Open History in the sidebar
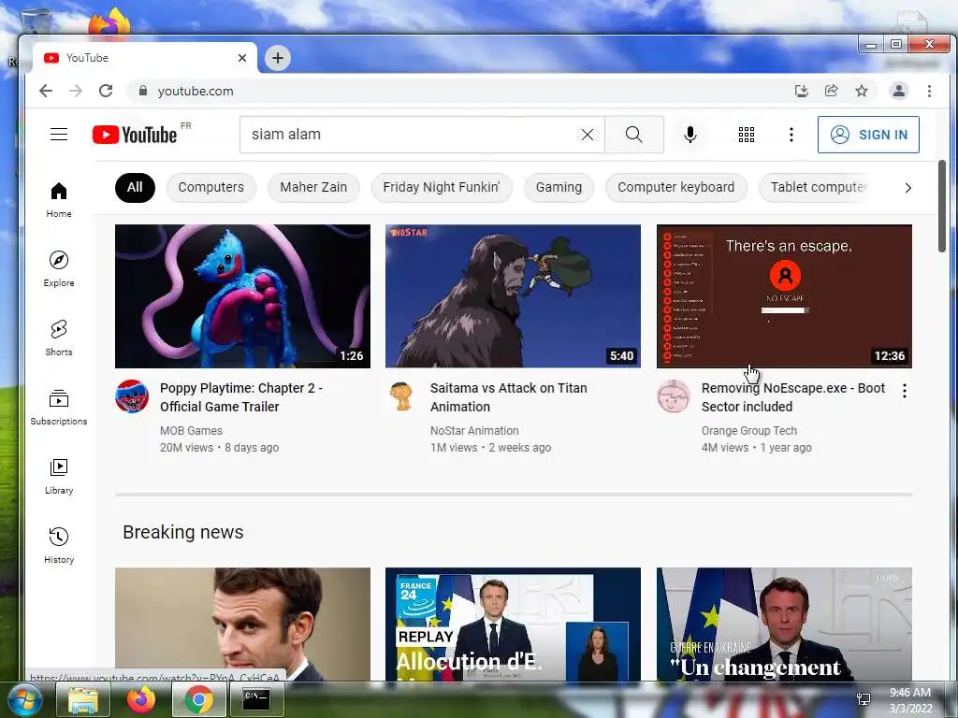The height and width of the screenshot is (718, 958). pyautogui.click(x=59, y=545)
